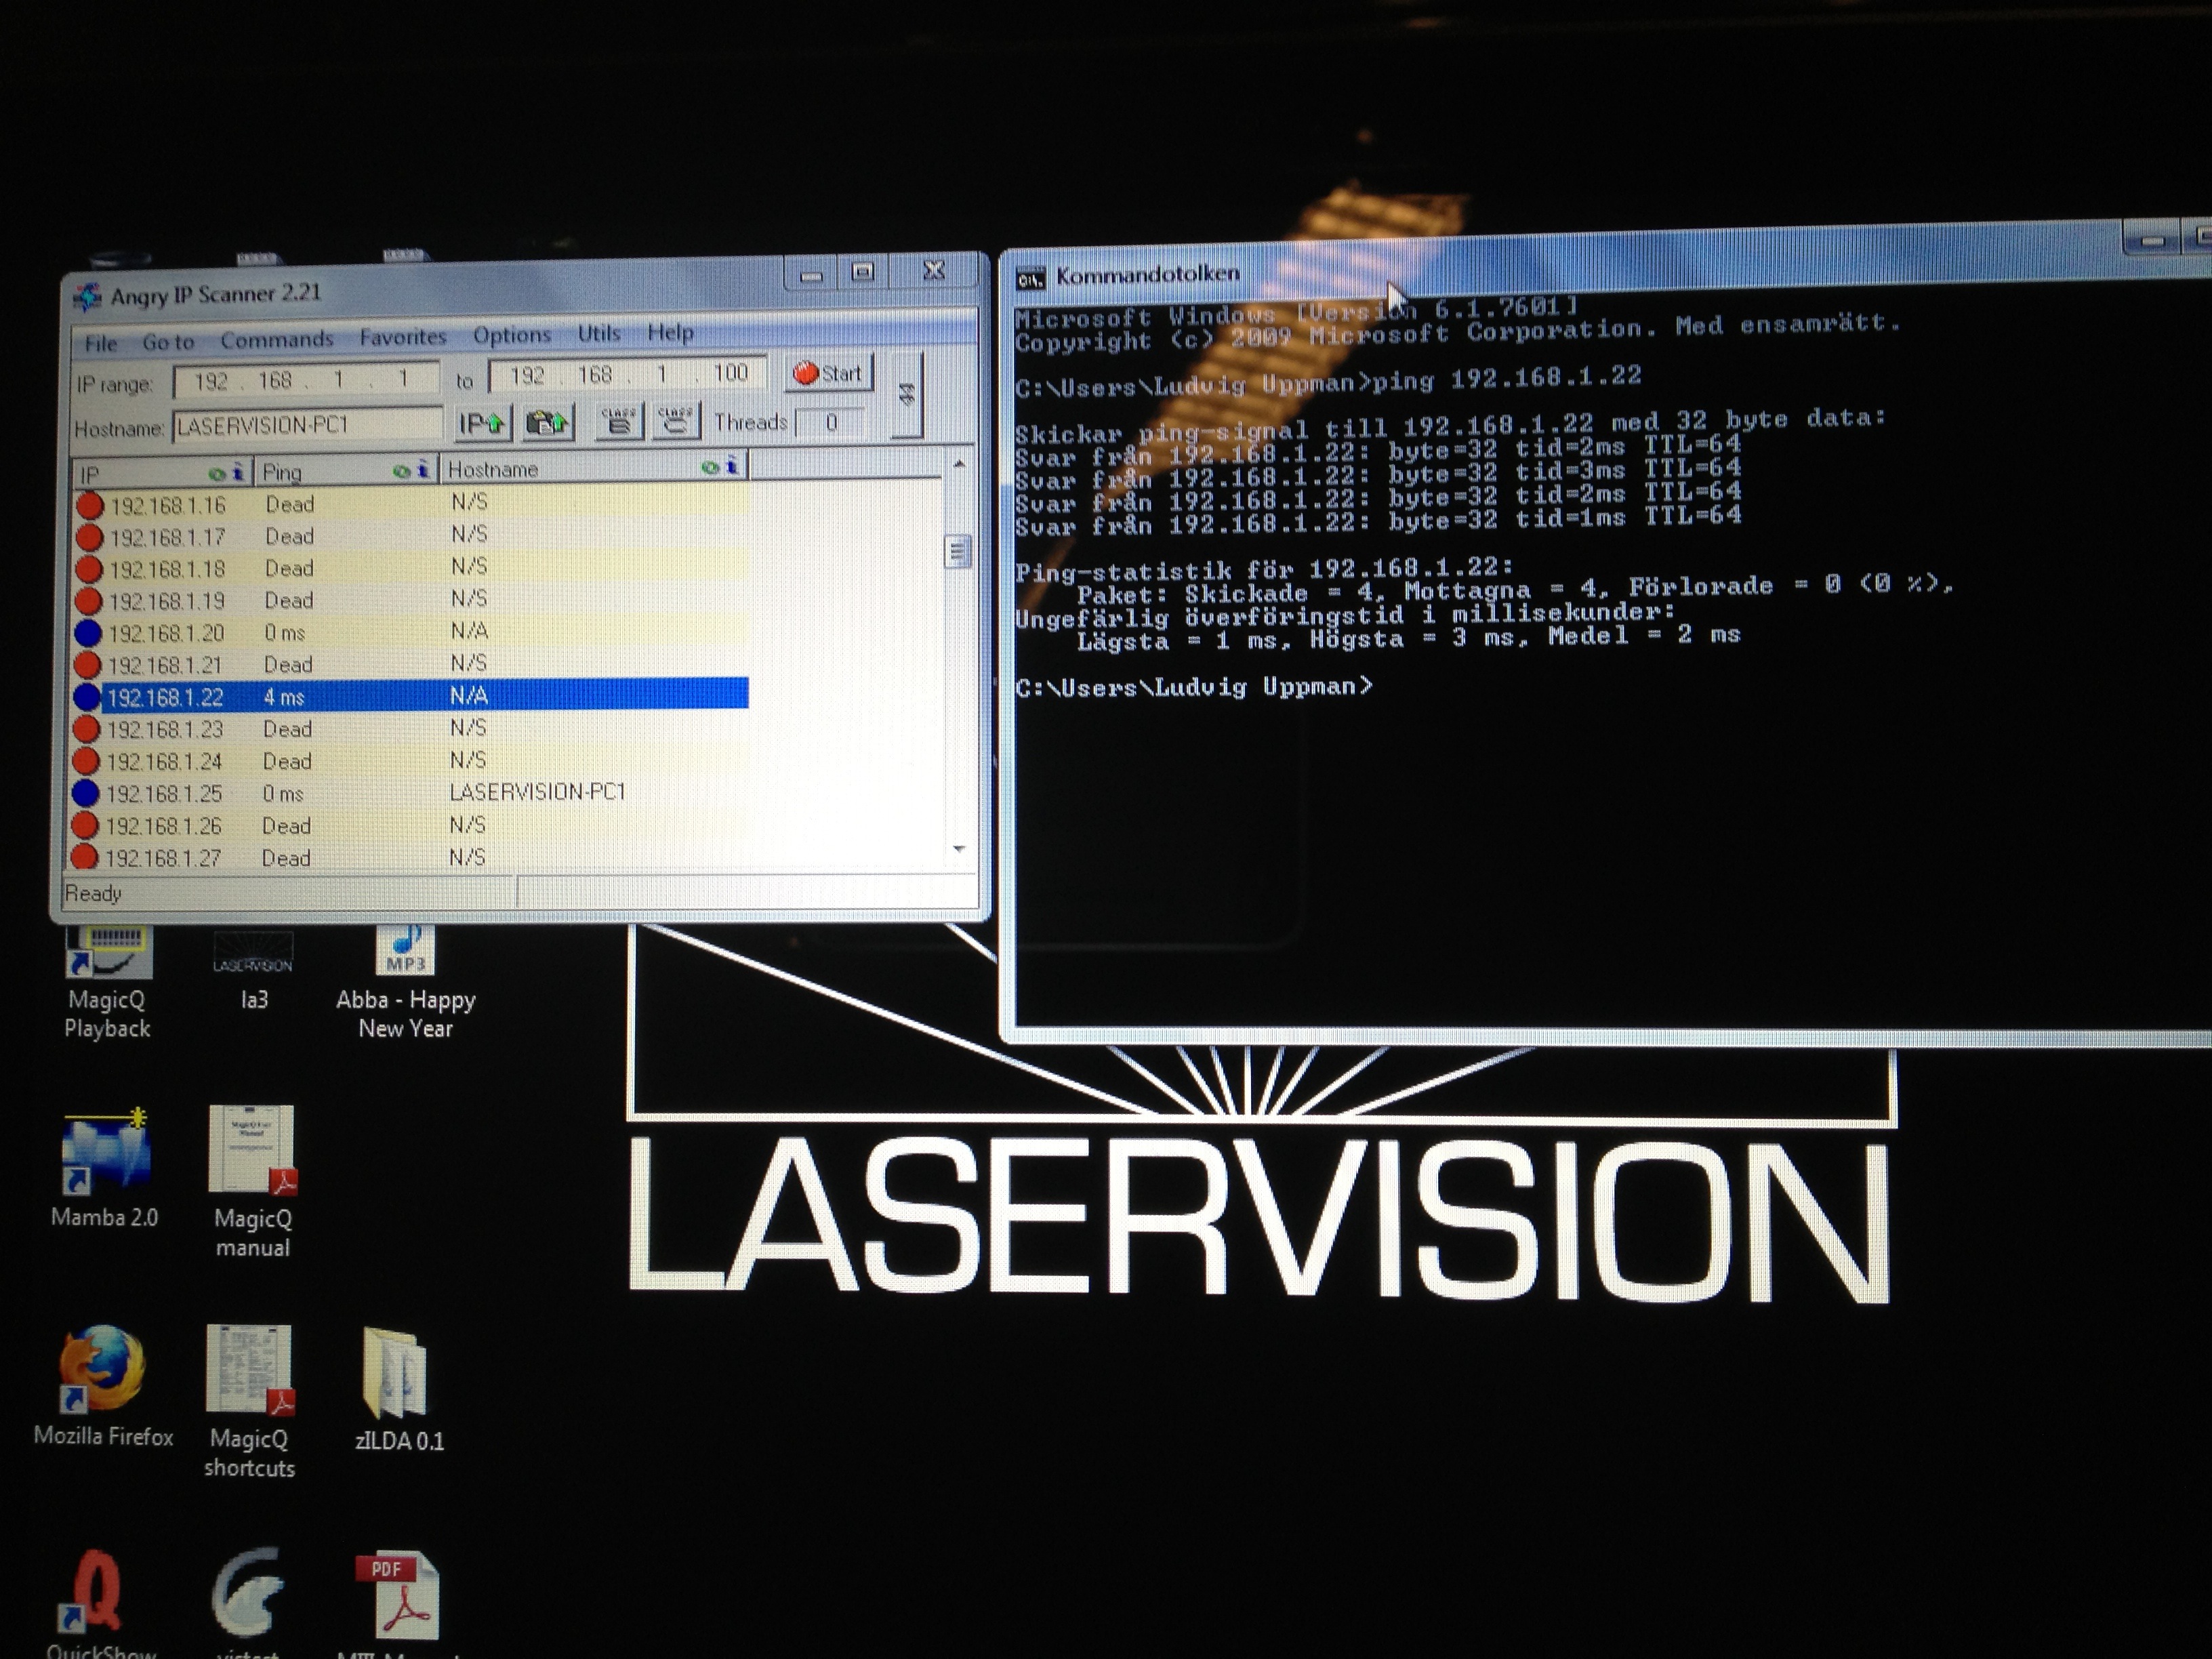Select the MagicQ manual PDF icon
This screenshot has height=1659, width=2212.
[252, 1182]
